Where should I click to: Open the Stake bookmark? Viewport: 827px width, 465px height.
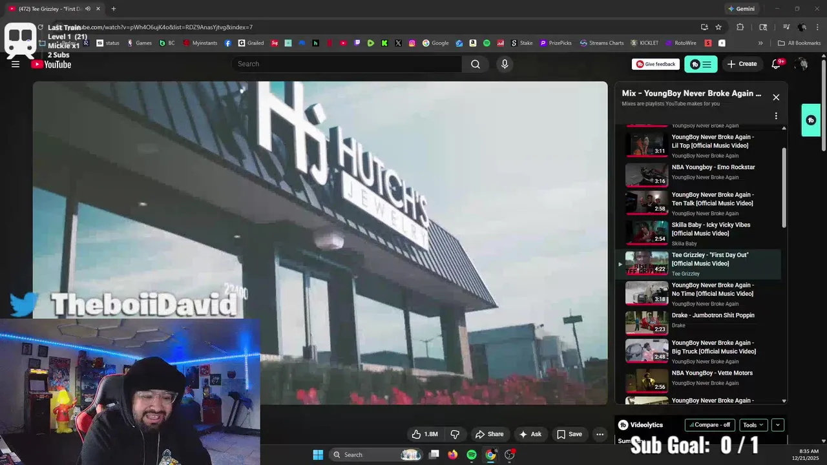tap(522, 43)
